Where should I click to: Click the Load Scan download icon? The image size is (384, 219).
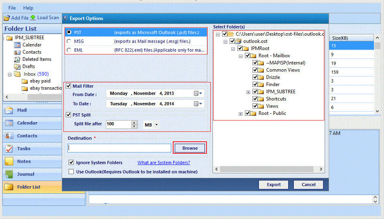pos(33,18)
